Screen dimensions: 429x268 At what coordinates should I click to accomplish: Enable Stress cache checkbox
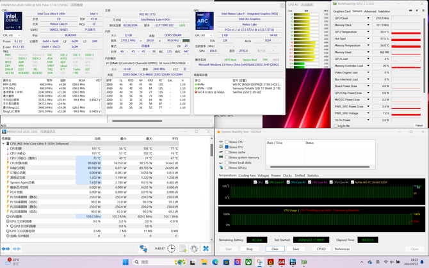[227, 152]
